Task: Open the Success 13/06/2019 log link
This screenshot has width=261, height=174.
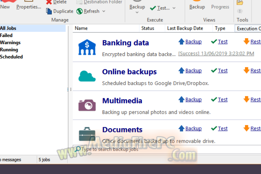Action: (216, 54)
